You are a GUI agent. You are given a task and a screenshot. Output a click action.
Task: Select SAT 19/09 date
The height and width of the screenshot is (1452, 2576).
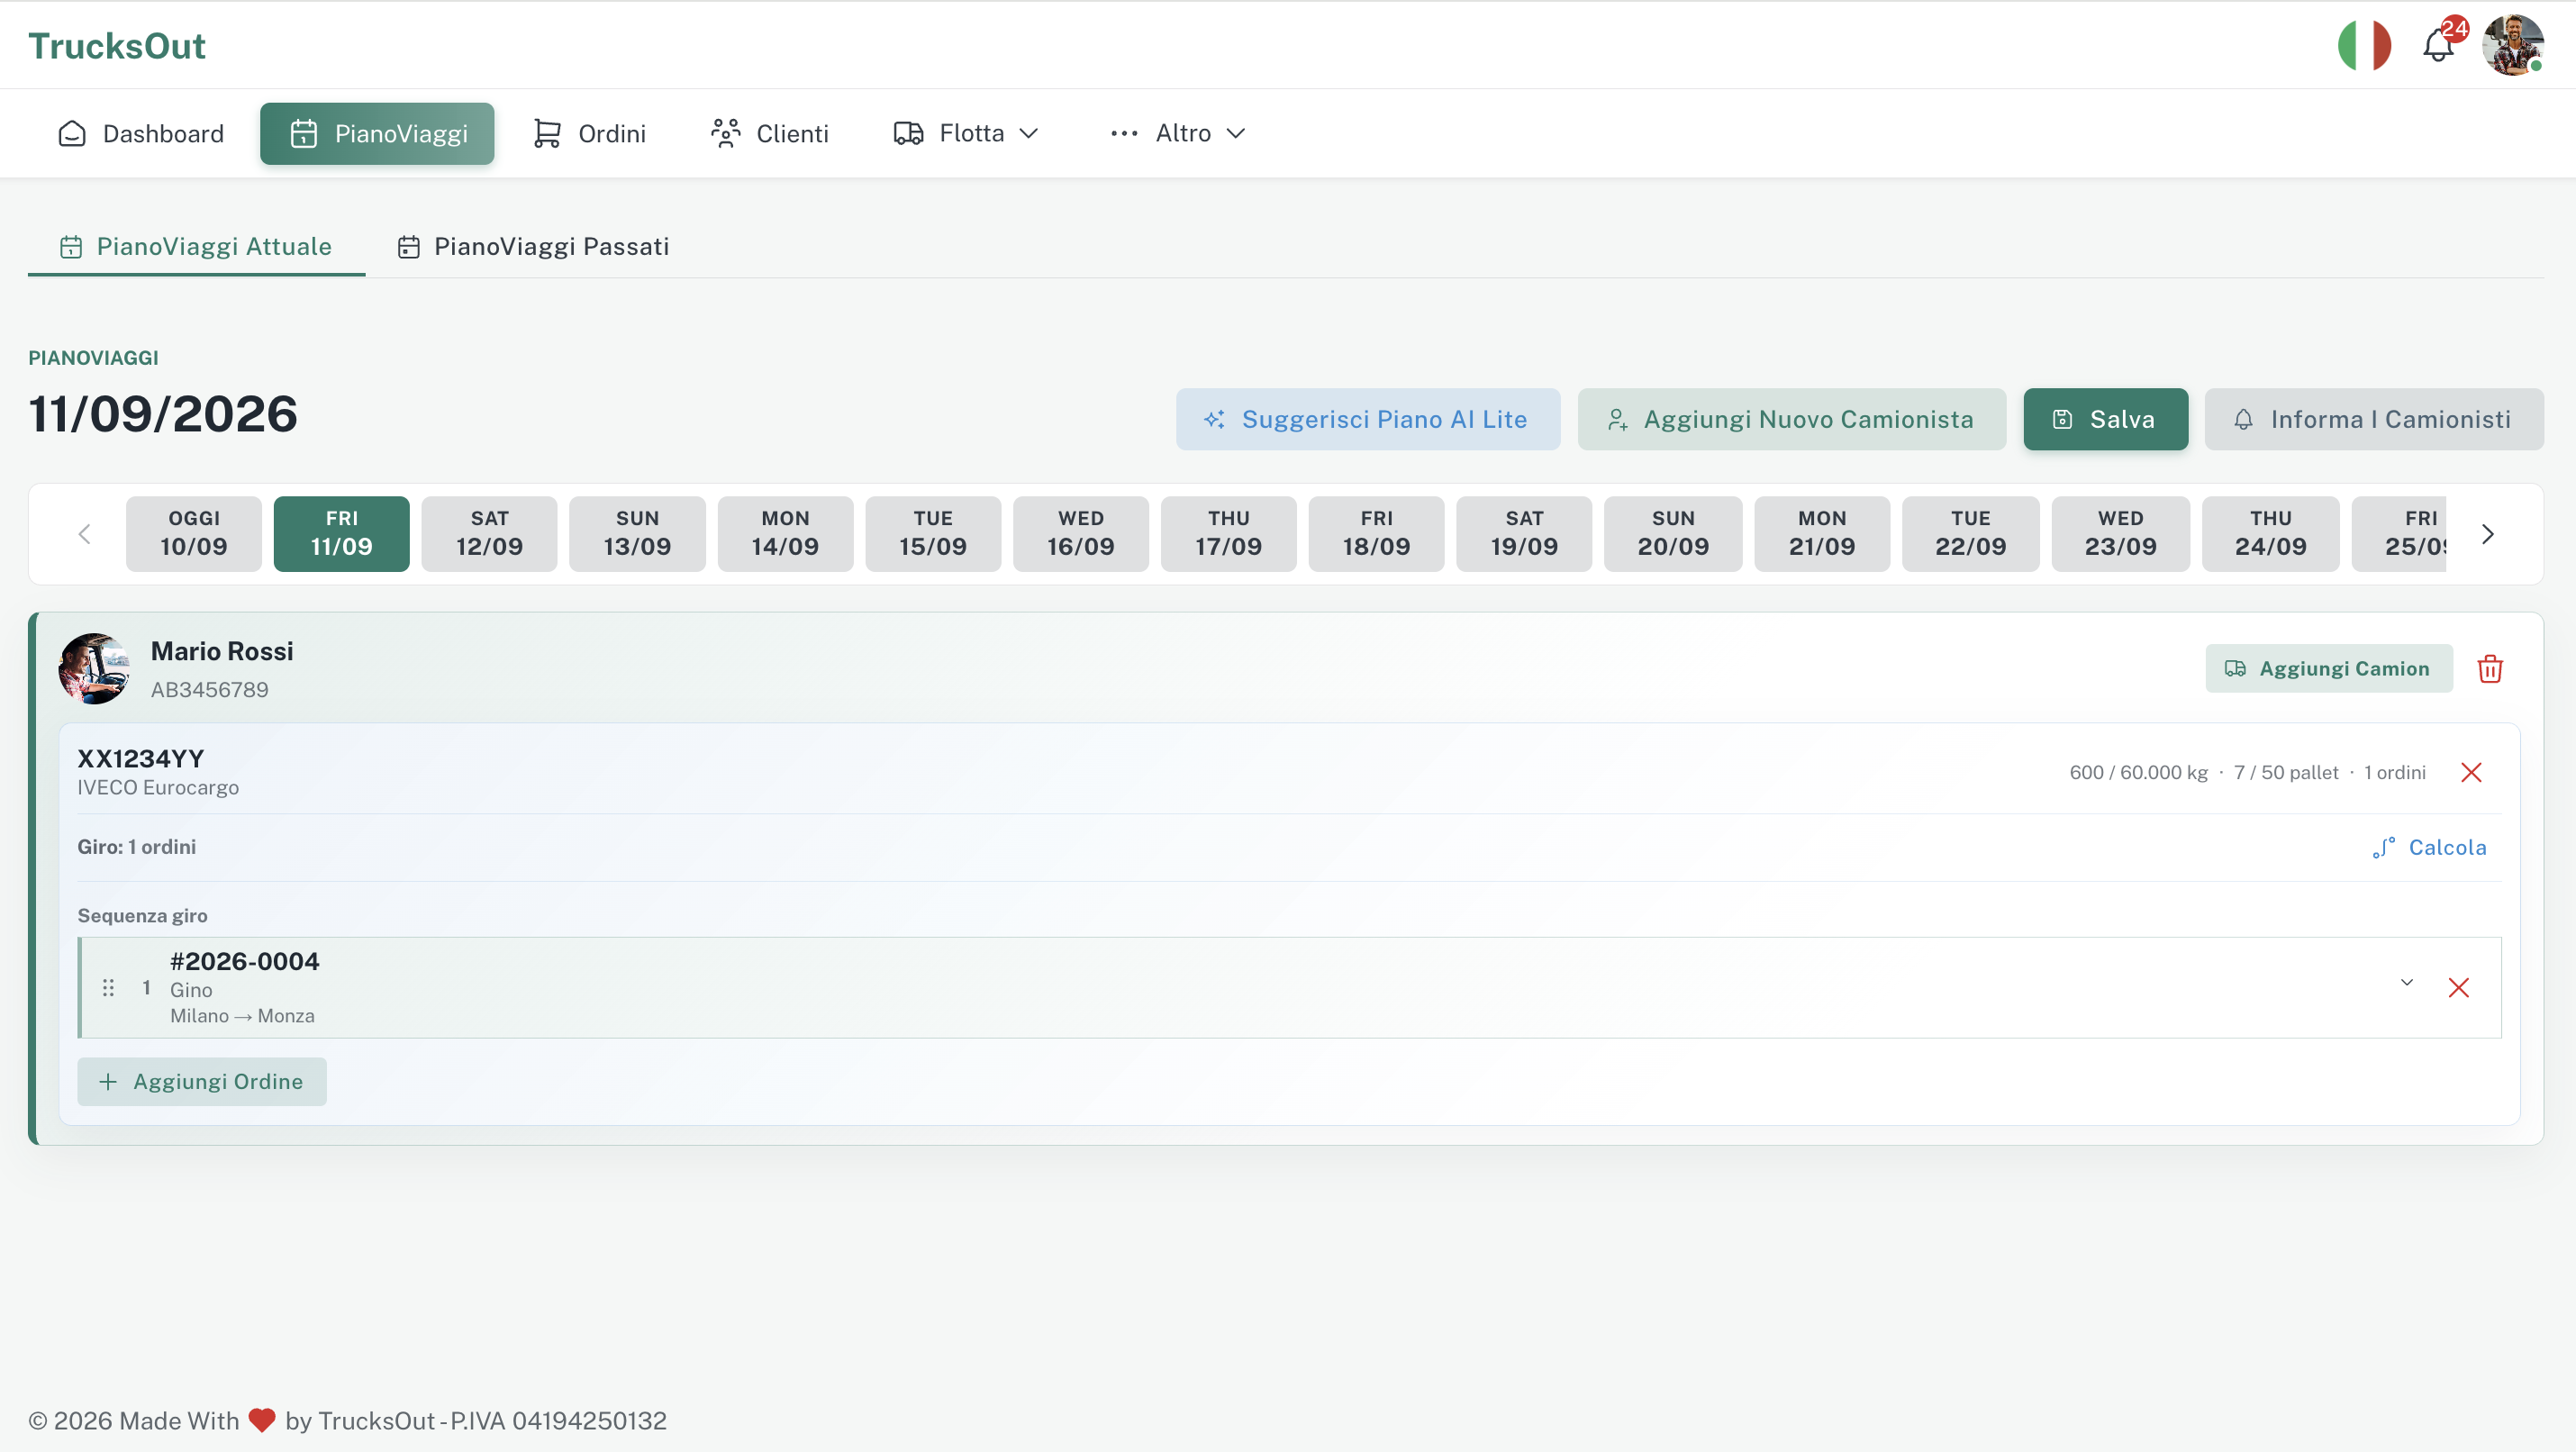pos(1524,534)
